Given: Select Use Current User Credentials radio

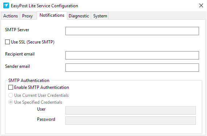Looking at the screenshot, I should [x=11, y=95].
